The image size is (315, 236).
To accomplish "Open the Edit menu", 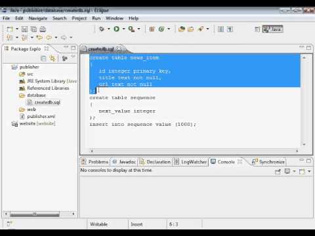I will [x=19, y=18].
